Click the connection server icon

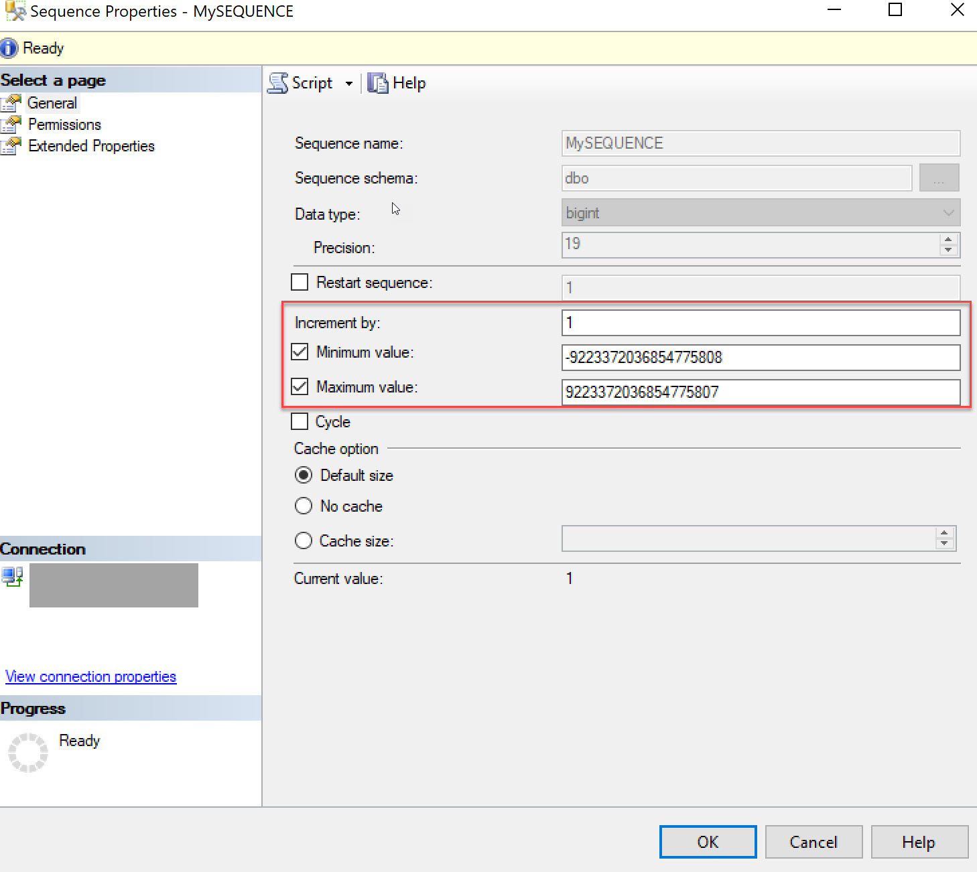tap(13, 577)
